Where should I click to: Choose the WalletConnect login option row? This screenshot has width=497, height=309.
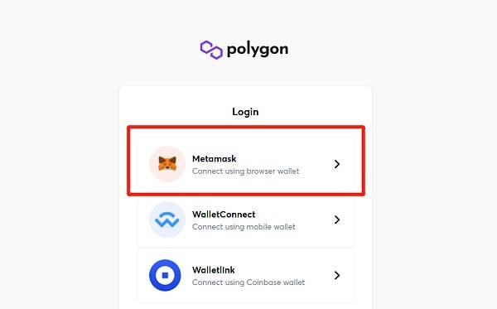pyautogui.click(x=246, y=220)
